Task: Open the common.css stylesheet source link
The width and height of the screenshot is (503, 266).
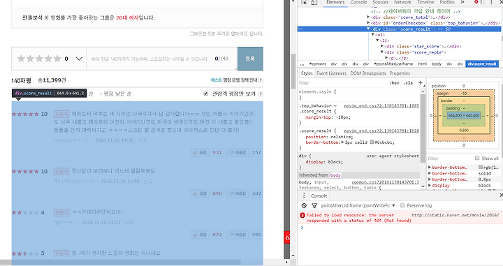Action: tap(385, 182)
